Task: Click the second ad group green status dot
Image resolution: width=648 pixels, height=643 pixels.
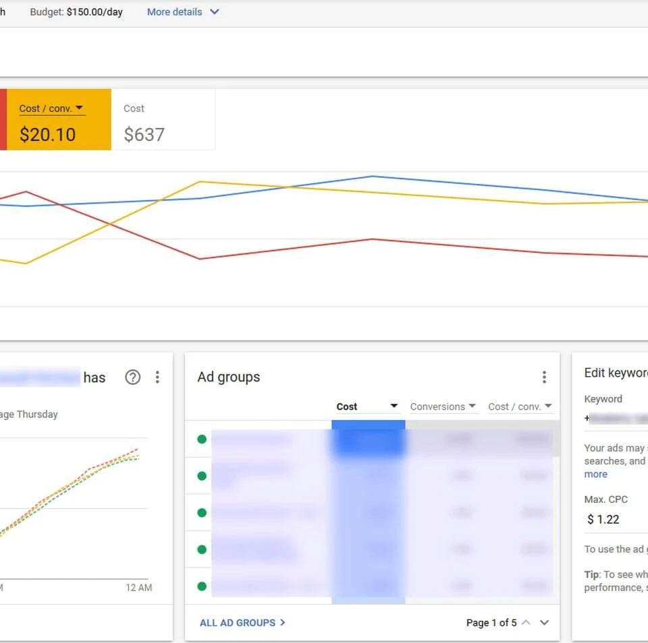Action: [202, 476]
